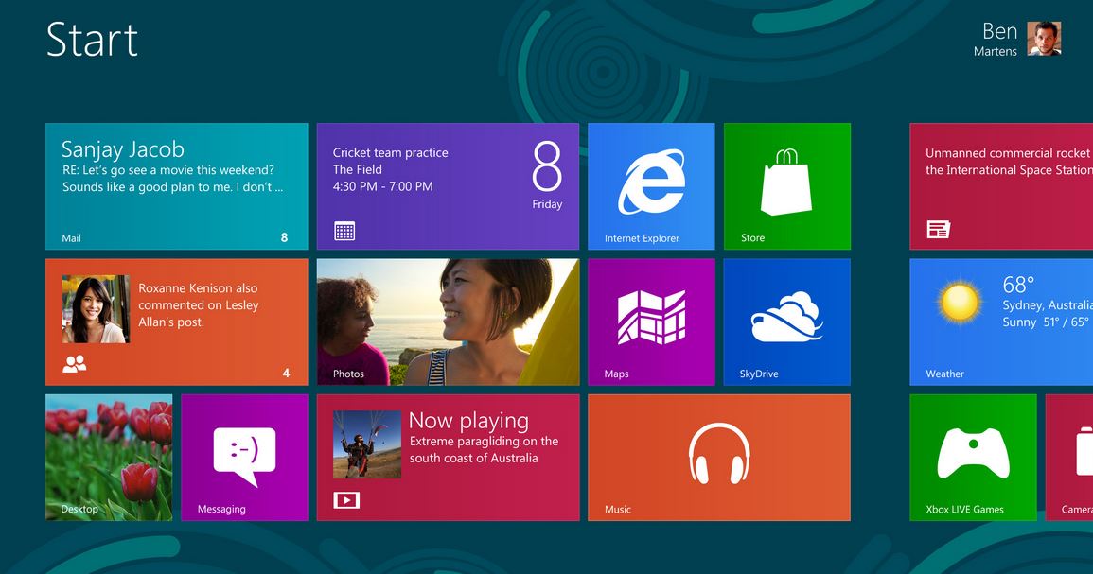Click the "Extreme paragliding on the" video title
Screen dimensions: 1093x574
pyautogui.click(x=484, y=441)
